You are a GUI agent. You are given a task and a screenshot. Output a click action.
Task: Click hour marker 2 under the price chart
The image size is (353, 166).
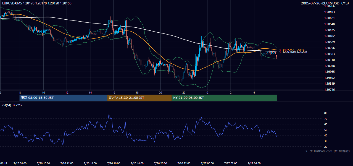click(231, 92)
